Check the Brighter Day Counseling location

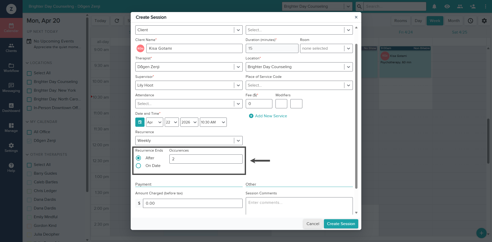click(29, 82)
